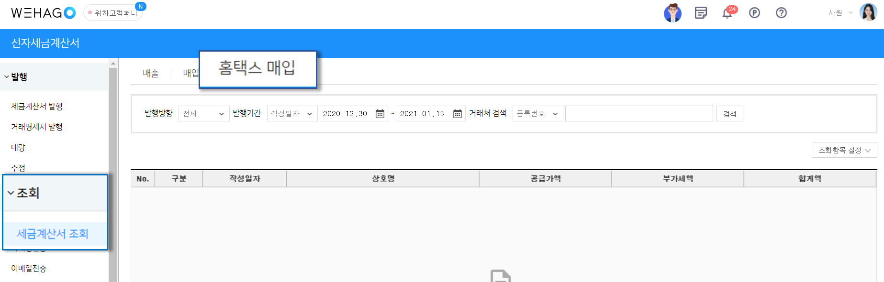Open the notifications bell icon

coord(727,13)
